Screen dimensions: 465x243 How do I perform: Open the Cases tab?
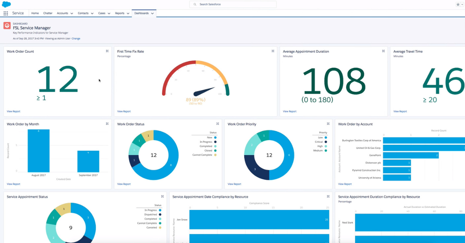coord(102,13)
